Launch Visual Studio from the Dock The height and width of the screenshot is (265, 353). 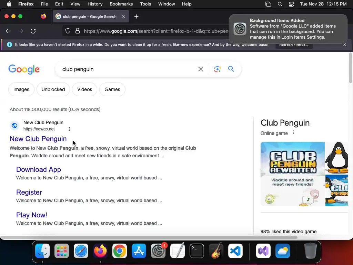tap(263, 251)
